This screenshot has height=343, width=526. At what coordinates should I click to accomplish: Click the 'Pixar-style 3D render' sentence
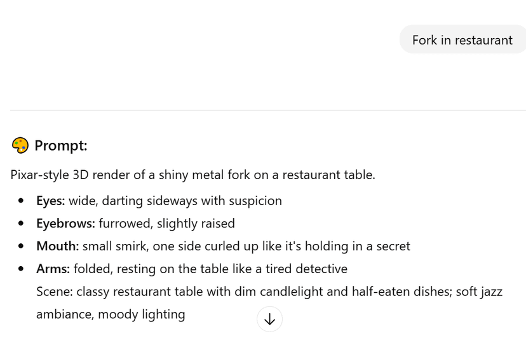(193, 175)
